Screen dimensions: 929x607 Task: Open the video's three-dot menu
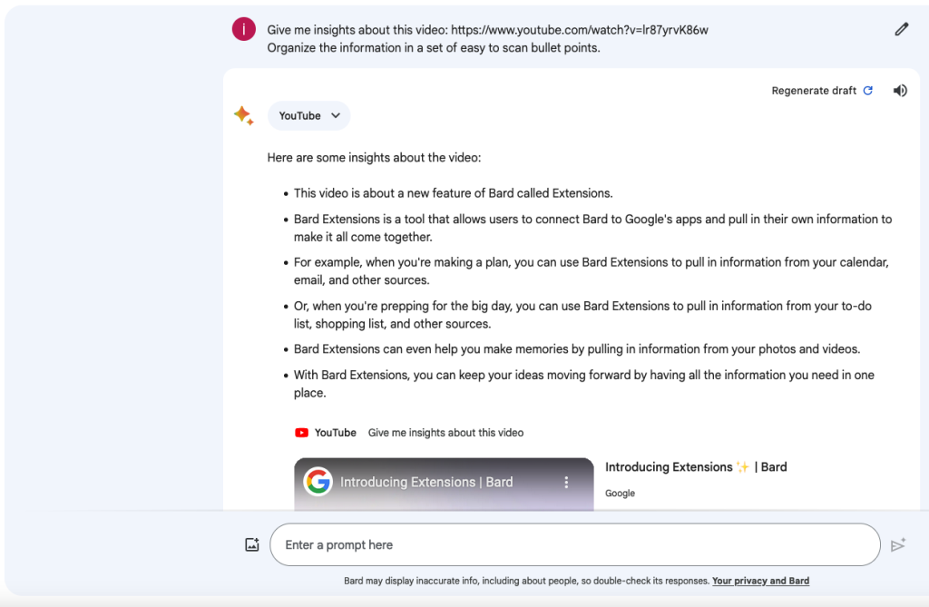click(566, 482)
